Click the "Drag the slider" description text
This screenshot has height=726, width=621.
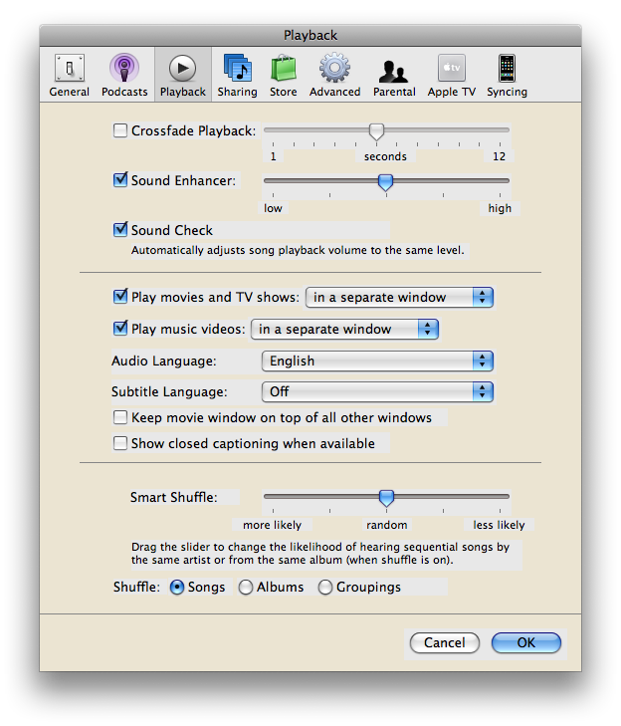tap(320, 554)
